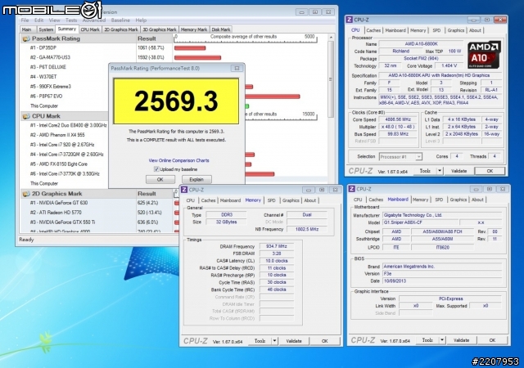Open Caches tab in the CPU-Z CPU window

[373, 30]
